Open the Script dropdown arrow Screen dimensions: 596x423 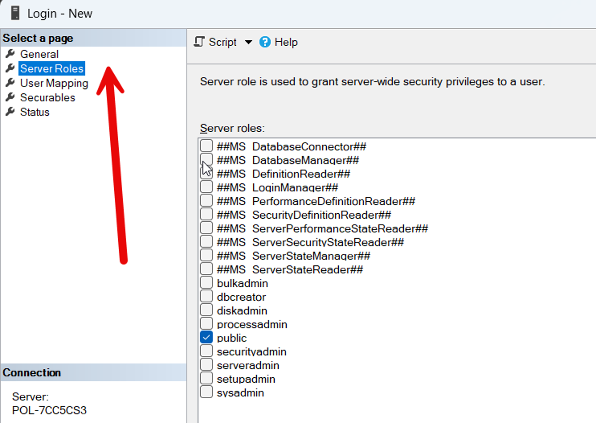(248, 42)
